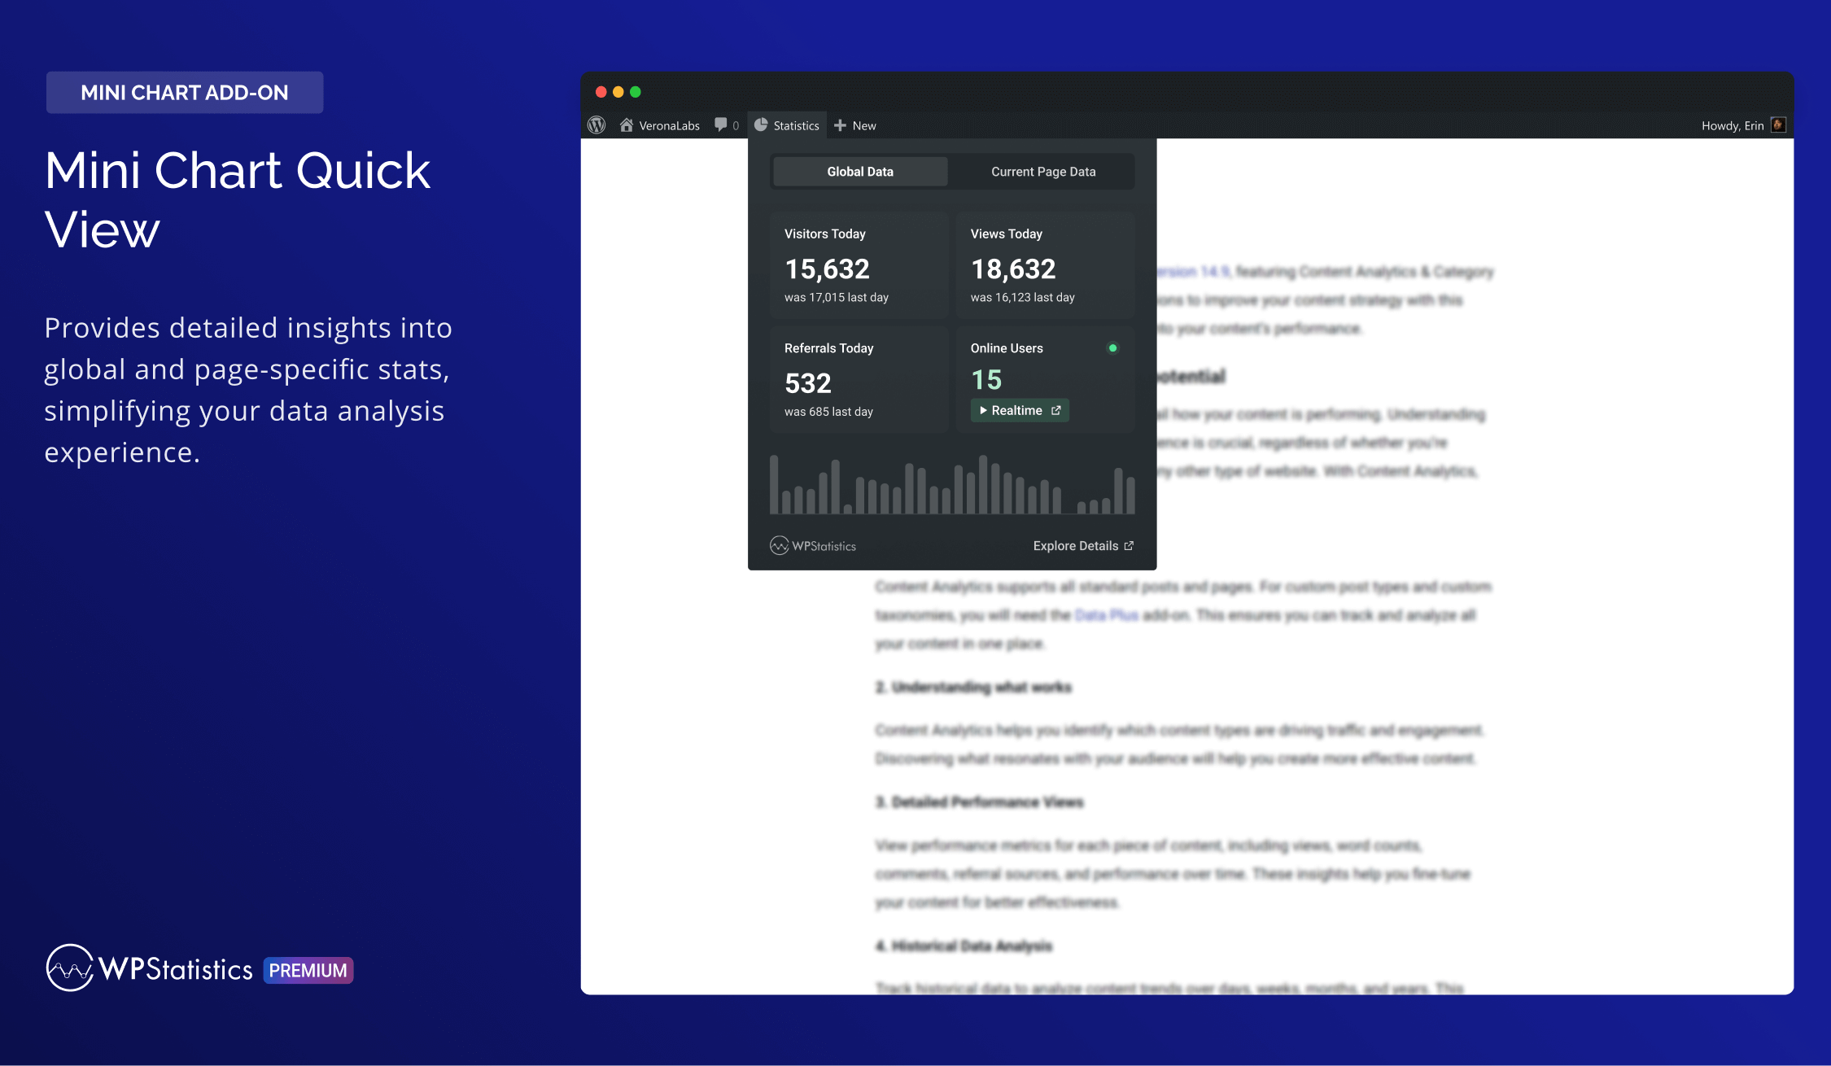1831x1066 pixels.
Task: Click the PREMIUM badge
Action: (308, 970)
